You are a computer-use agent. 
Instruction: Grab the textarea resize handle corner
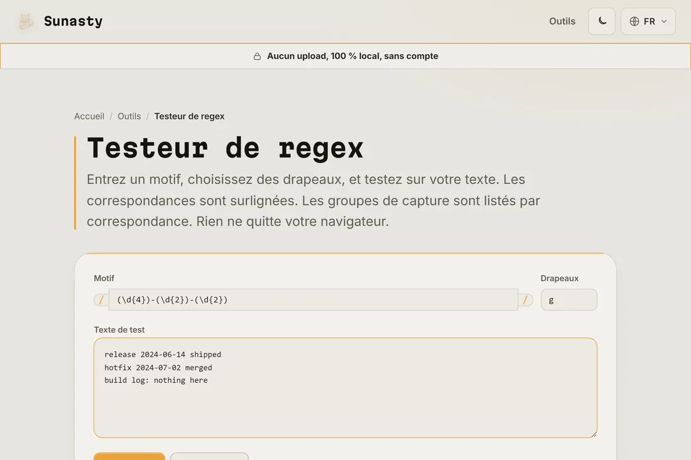pyautogui.click(x=594, y=434)
